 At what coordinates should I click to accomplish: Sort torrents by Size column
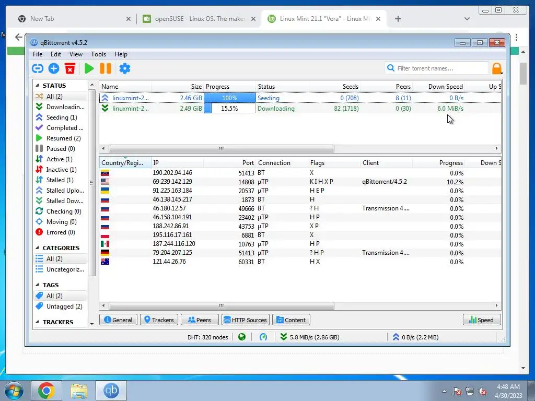click(178, 87)
